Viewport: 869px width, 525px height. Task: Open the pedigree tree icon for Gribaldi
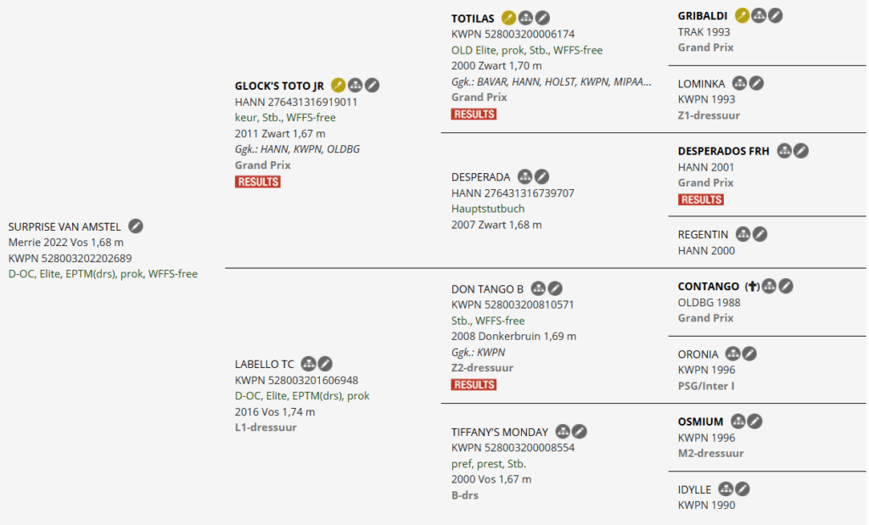click(759, 15)
